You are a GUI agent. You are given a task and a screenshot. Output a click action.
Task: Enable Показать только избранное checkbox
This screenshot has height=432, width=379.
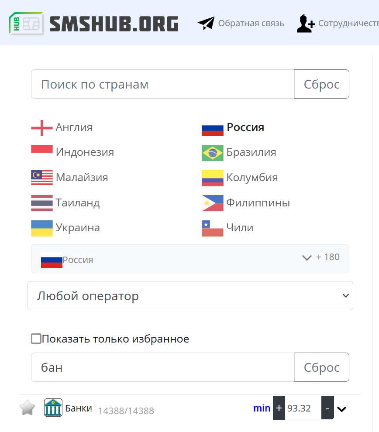(x=36, y=339)
